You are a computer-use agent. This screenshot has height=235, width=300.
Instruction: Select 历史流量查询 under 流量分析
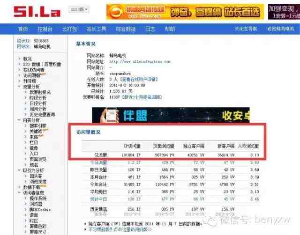point(42,114)
